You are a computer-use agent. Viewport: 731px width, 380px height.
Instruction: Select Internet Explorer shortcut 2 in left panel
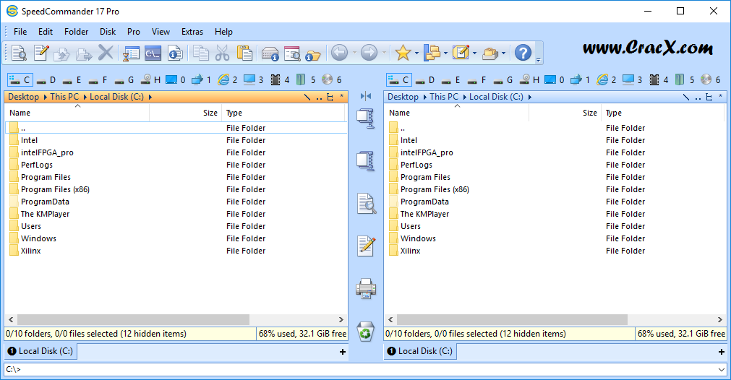(228, 80)
